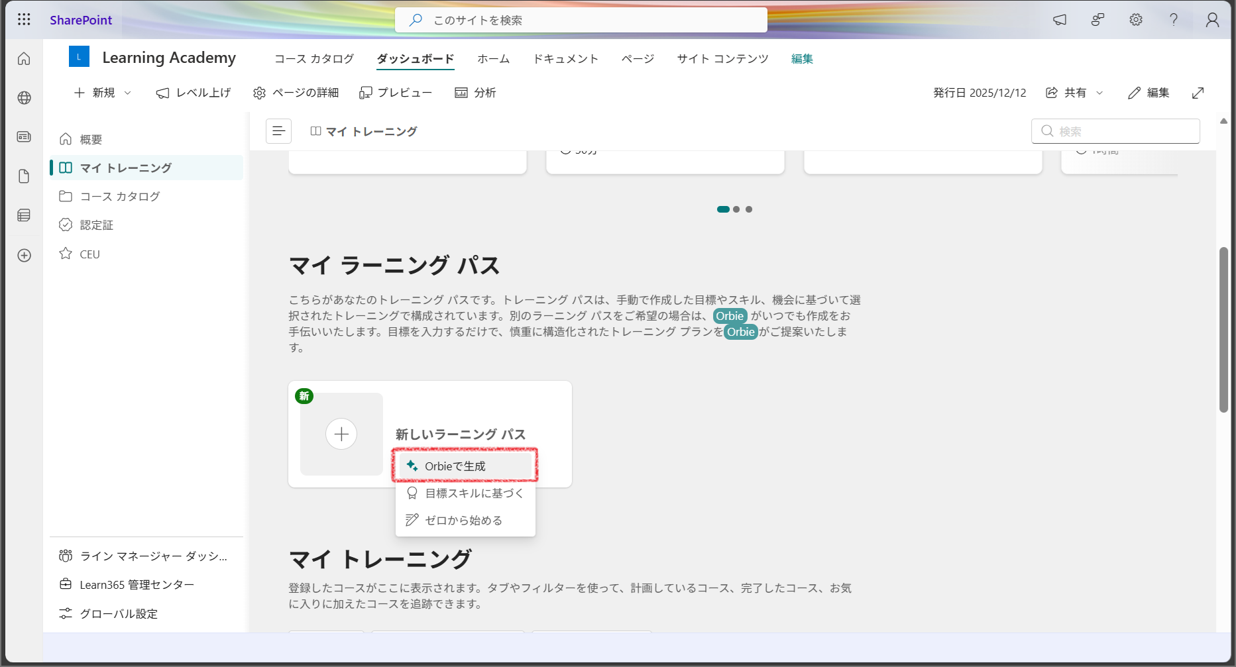Select the first carousel page dot
The height and width of the screenshot is (667, 1236).
pyautogui.click(x=723, y=209)
